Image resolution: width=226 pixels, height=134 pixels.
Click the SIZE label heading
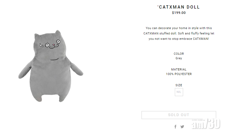pos(179,85)
